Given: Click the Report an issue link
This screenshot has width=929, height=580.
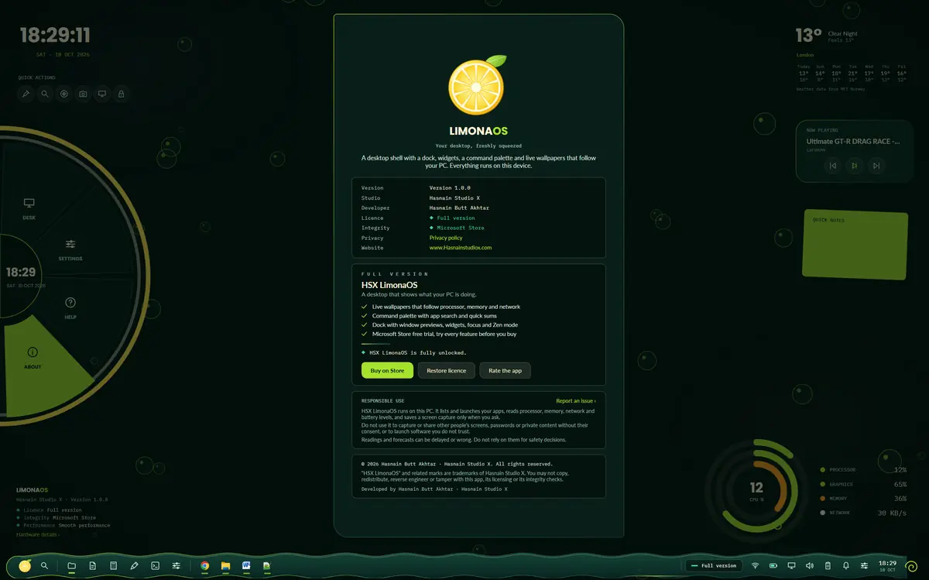Looking at the screenshot, I should coord(576,401).
